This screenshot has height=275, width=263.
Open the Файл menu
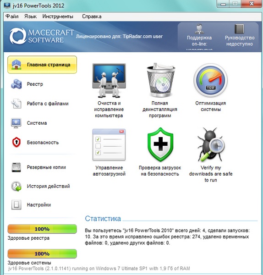[x=12, y=16]
